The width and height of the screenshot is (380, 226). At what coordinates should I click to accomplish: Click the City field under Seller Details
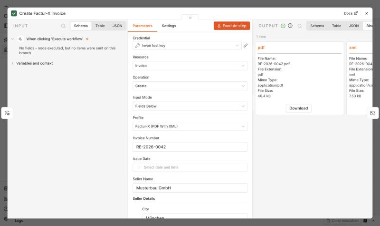(x=195, y=216)
